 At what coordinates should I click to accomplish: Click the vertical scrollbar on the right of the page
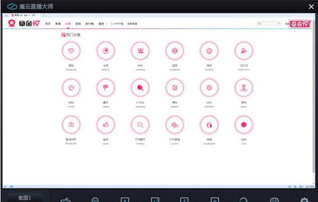pos(314,99)
